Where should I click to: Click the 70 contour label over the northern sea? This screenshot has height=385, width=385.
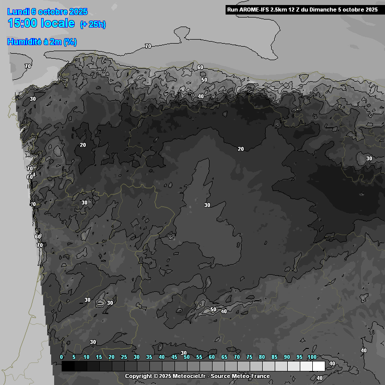[x=148, y=46]
